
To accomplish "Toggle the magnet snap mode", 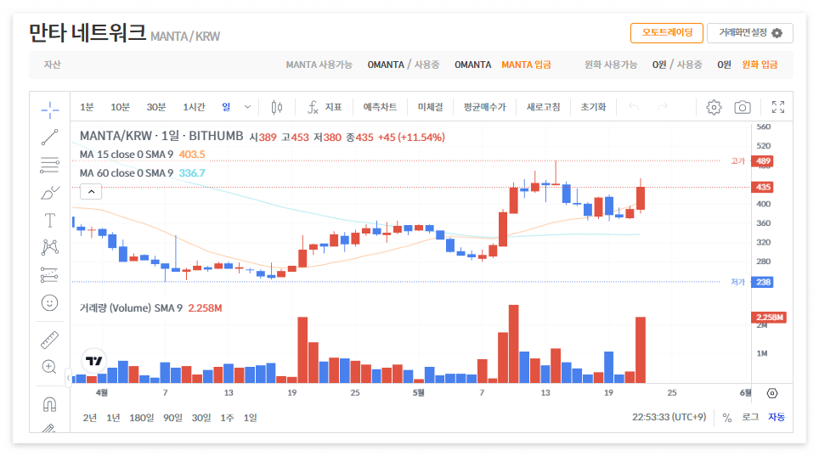I will tap(49, 405).
